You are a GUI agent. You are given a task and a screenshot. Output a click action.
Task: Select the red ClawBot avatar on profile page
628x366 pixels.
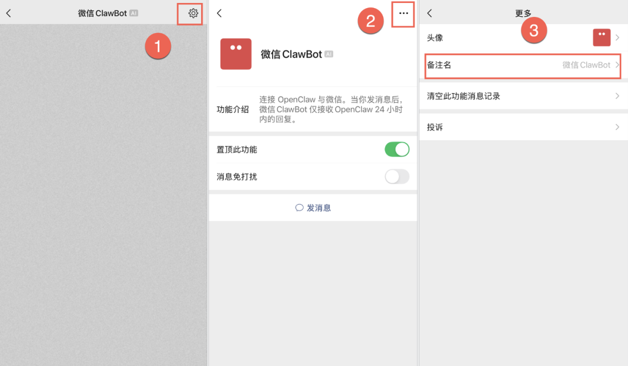coord(235,54)
